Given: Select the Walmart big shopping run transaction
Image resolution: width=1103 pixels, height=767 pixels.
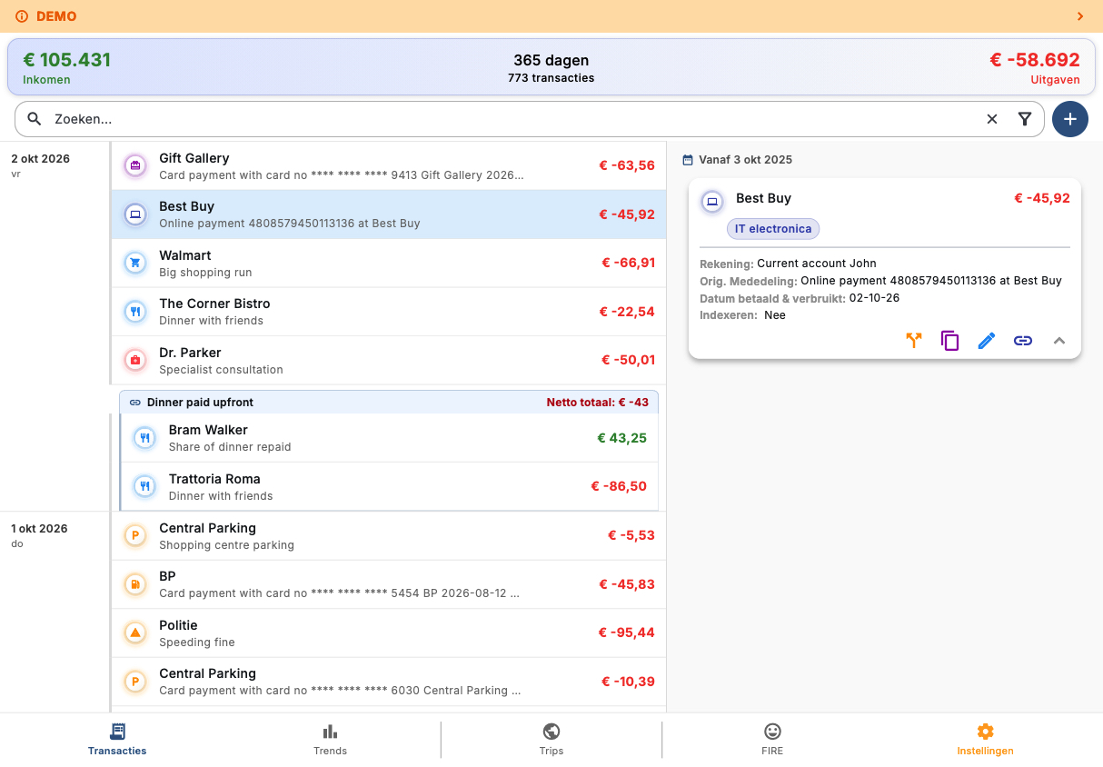Looking at the screenshot, I should [389, 264].
